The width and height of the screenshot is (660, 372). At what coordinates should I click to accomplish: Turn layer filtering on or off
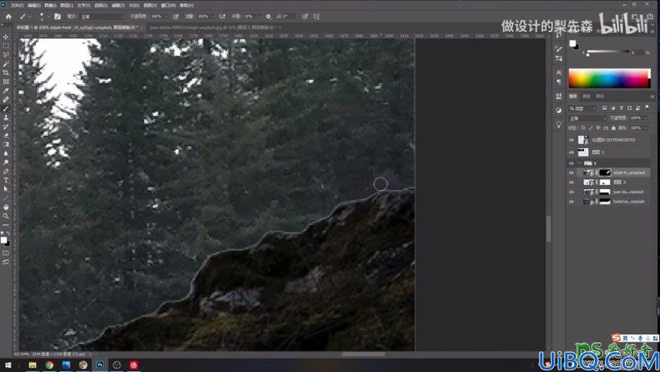[647, 108]
